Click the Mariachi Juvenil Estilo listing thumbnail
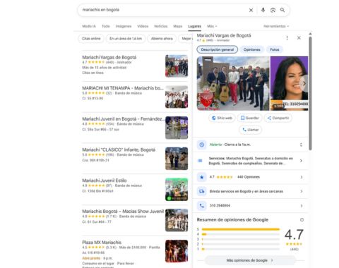This screenshot has height=268, width=339. pyautogui.click(x=177, y=189)
